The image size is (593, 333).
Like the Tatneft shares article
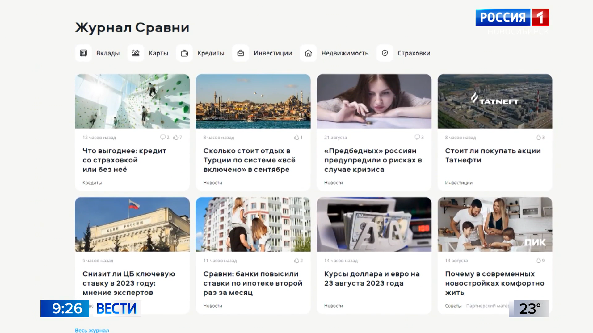click(538, 137)
